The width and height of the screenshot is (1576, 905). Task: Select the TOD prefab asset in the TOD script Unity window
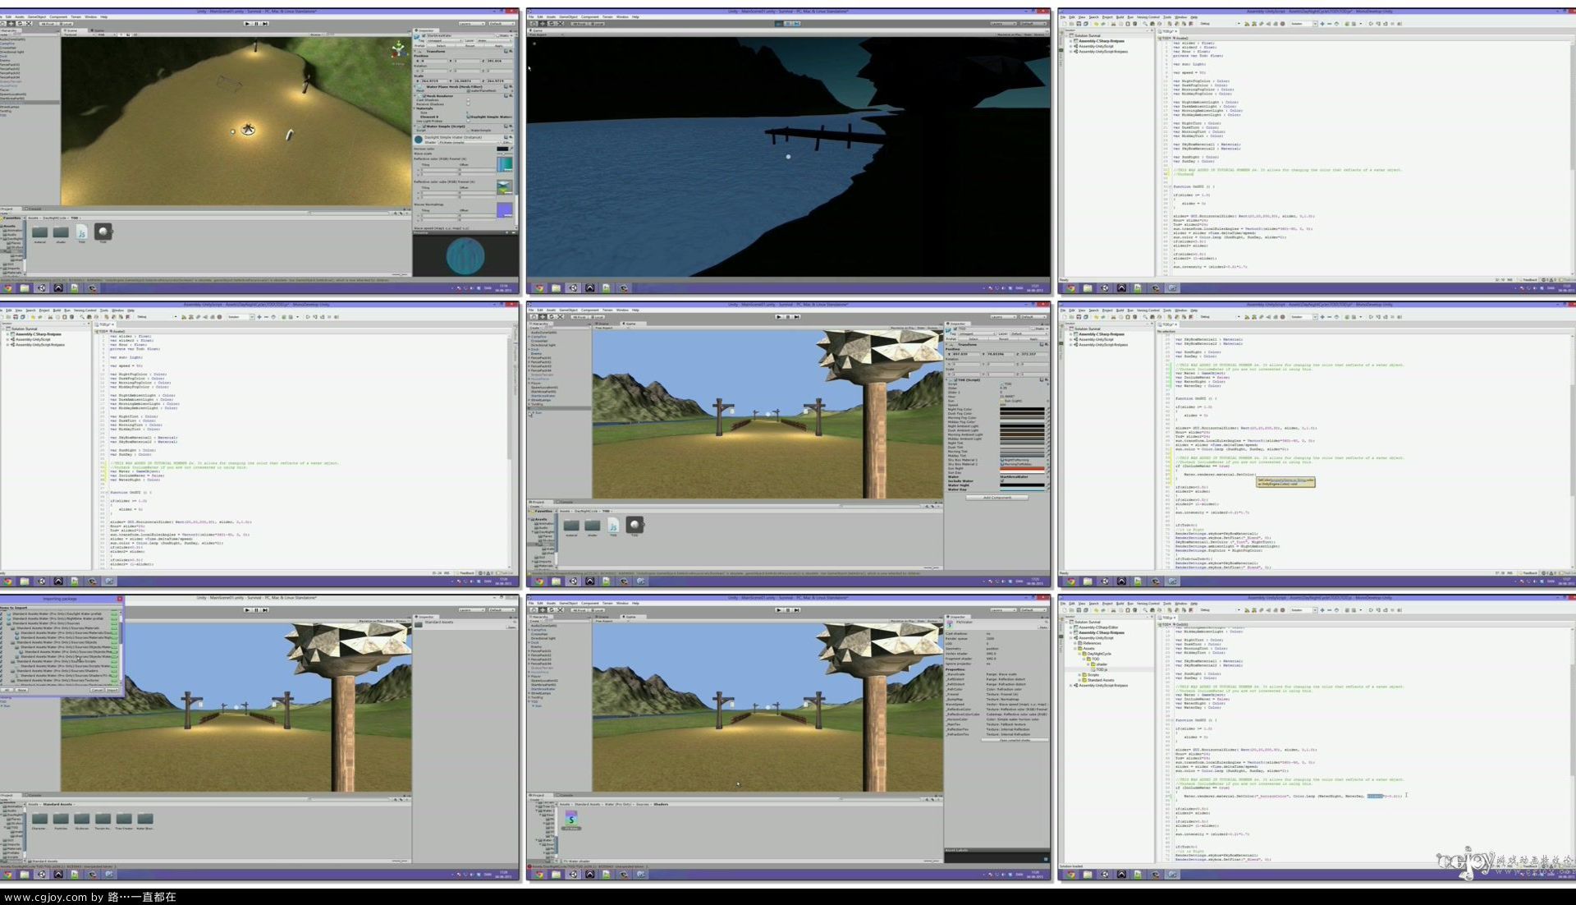pyautogui.click(x=635, y=526)
